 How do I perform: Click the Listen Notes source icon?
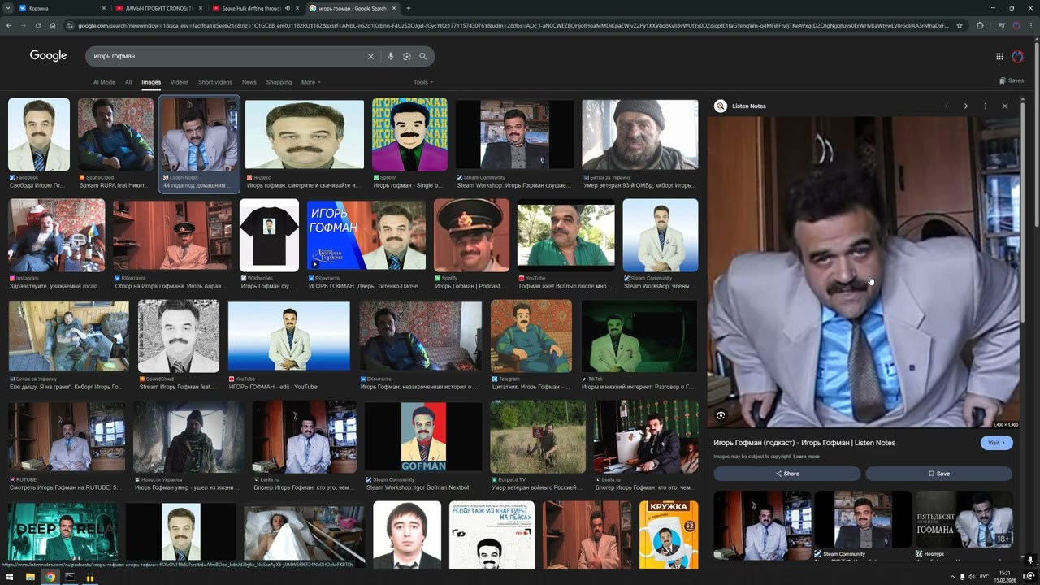(x=721, y=106)
